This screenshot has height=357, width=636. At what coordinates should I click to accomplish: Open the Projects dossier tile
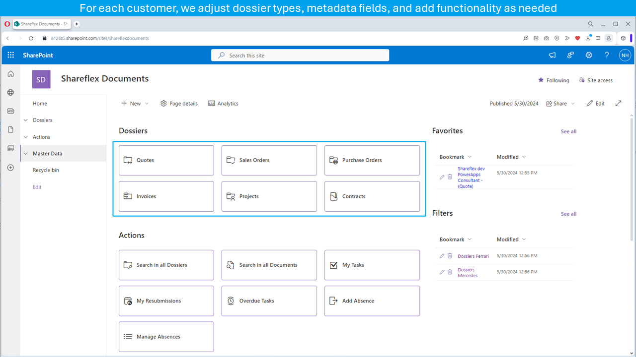point(269,196)
